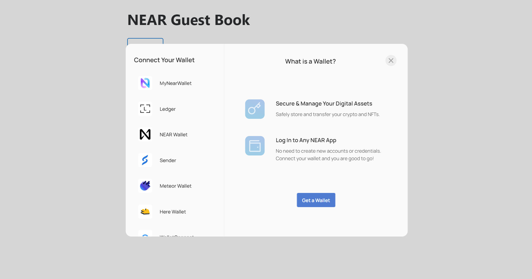
Task: Close the wallet selector modal
Action: click(x=391, y=61)
